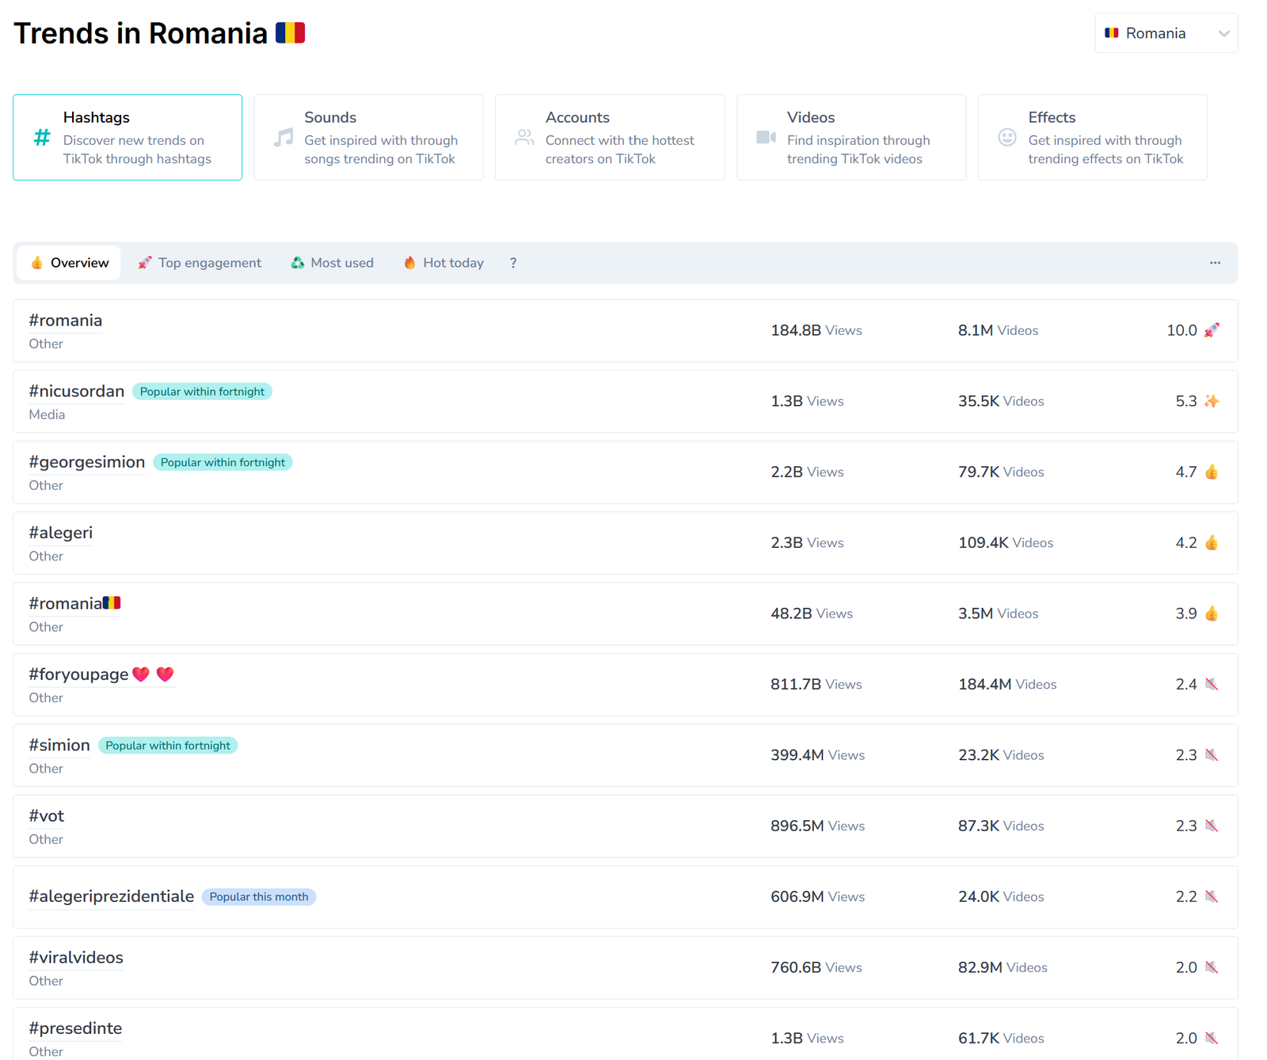
Task: Click the hashtag icon in Hashtags card
Action: click(42, 138)
